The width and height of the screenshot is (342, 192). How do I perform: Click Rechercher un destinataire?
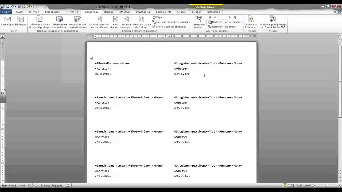(x=225, y=22)
